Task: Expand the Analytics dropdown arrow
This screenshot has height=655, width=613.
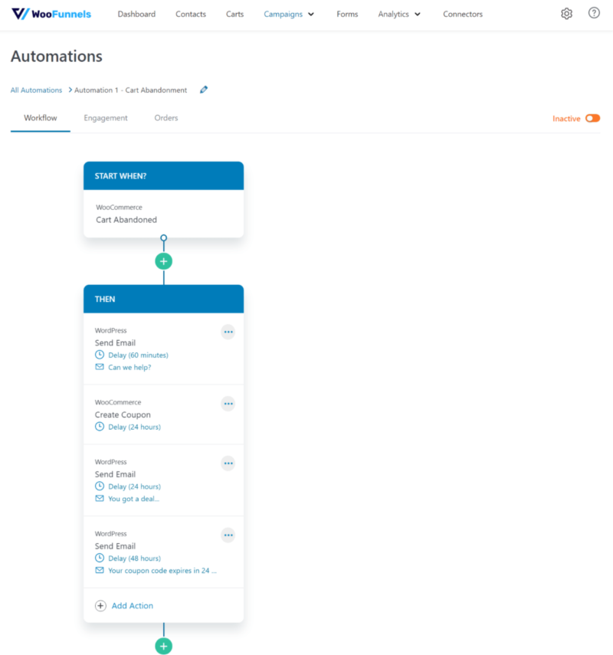Action: [417, 15]
